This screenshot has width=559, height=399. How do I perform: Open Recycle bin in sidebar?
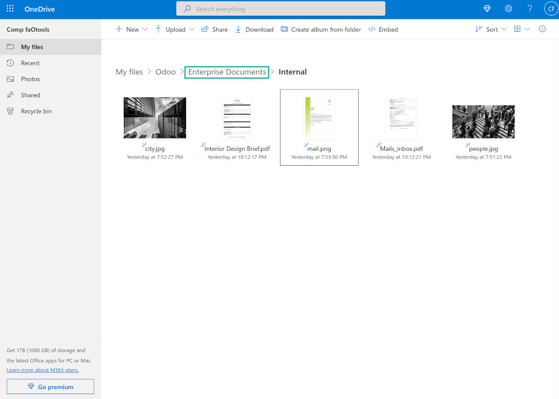pyautogui.click(x=50, y=111)
